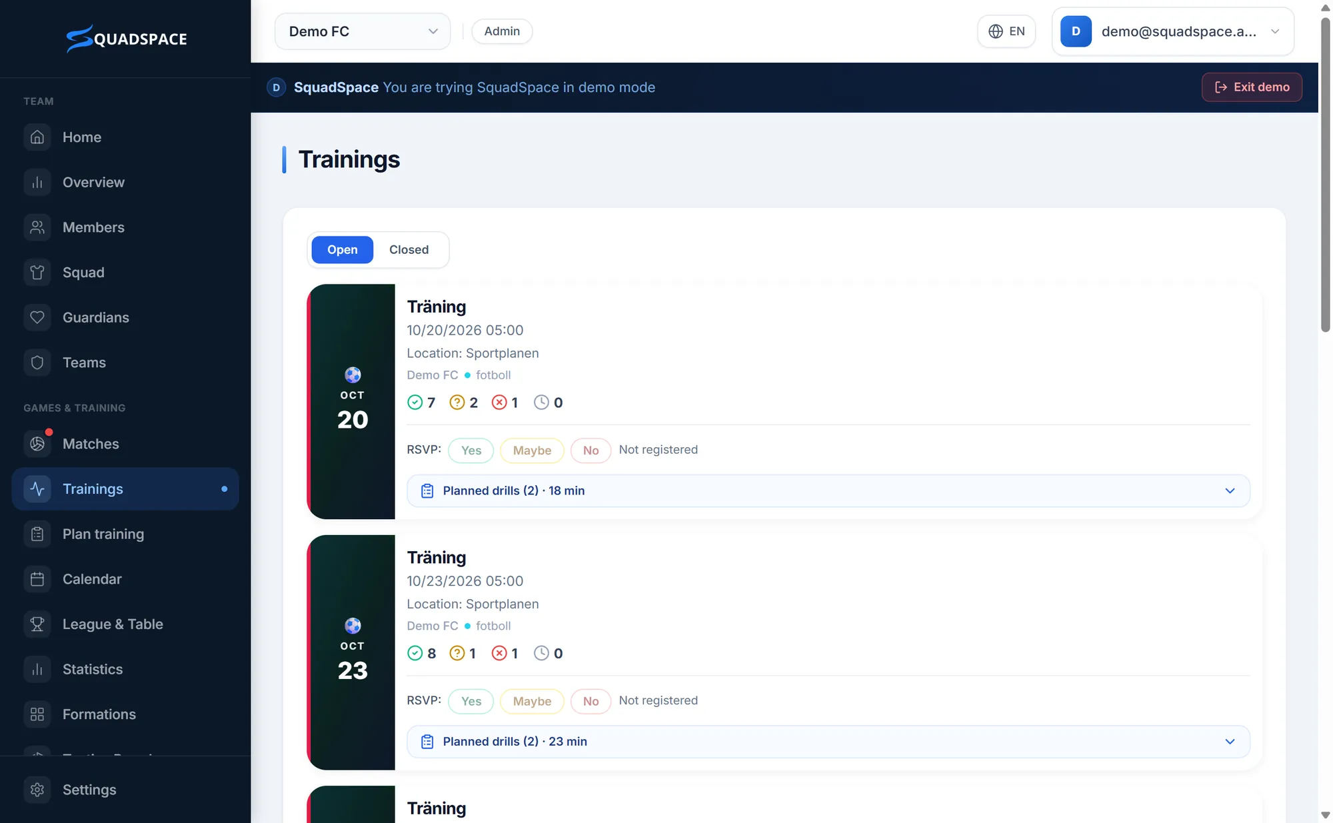Open the EN language selector
1333x823 pixels.
coord(1006,31)
